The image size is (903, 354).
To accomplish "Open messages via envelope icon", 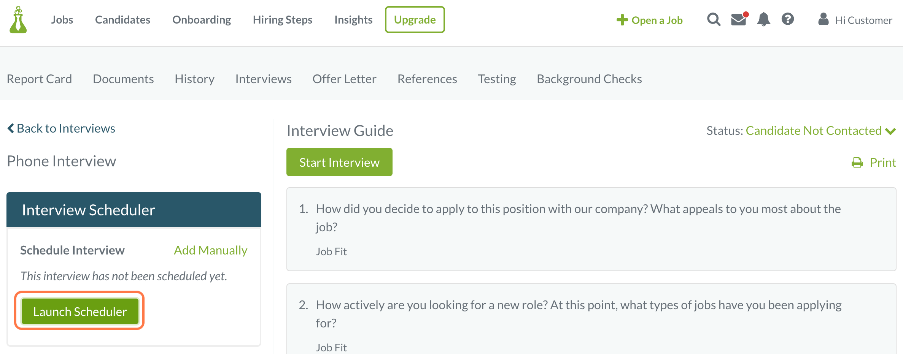I will point(739,19).
